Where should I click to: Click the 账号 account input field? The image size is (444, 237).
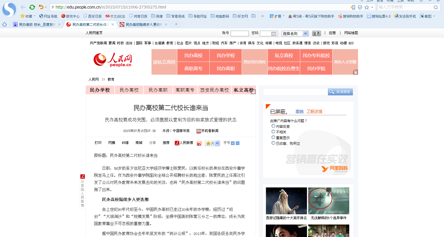pyautogui.click(x=240, y=33)
